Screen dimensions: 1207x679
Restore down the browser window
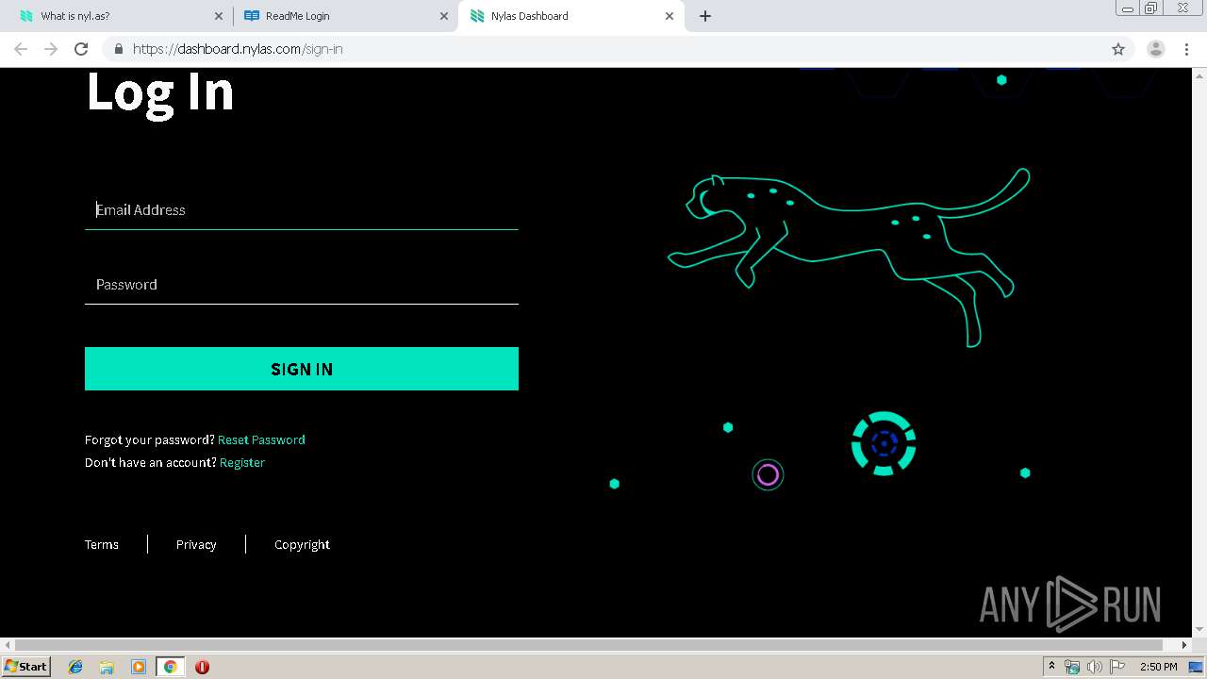coord(1151,8)
